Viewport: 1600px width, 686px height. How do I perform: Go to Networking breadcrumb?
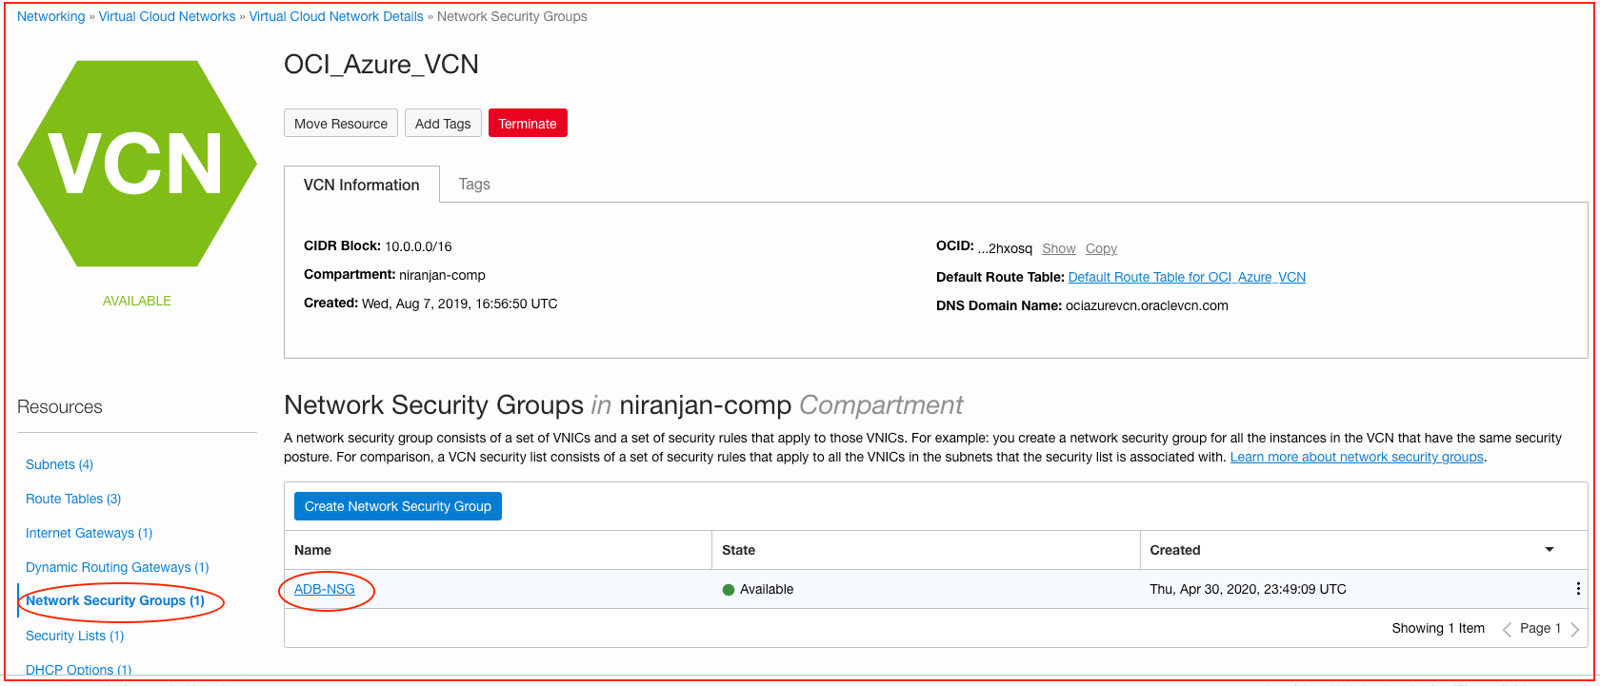point(51,16)
